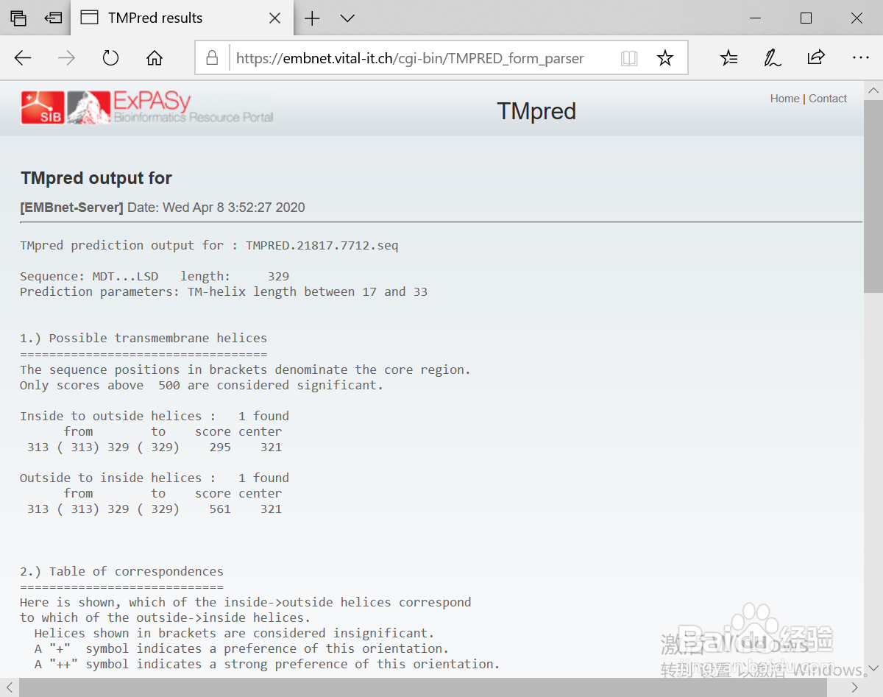Click the vertical scrollbar down arrow
This screenshot has height=697, width=883.
click(x=873, y=668)
